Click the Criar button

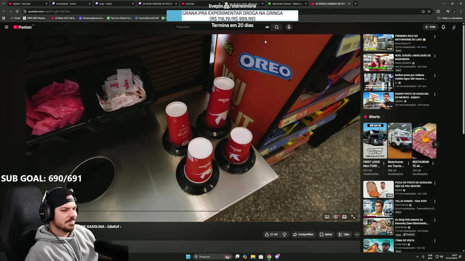(x=430, y=27)
